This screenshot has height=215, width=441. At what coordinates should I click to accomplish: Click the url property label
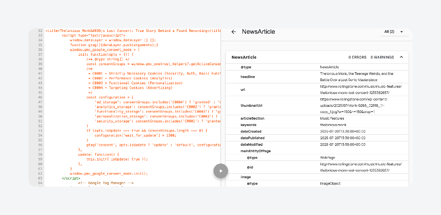(x=243, y=90)
